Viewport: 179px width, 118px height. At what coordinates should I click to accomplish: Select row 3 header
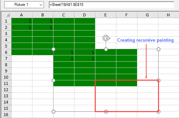point(7,33)
